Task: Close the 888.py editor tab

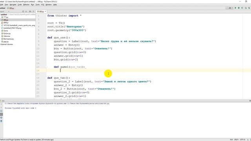Action: click(45, 11)
